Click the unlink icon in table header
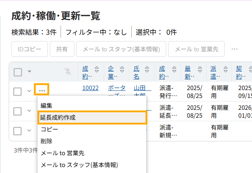The height and width of the screenshot is (173, 252). click(68, 71)
